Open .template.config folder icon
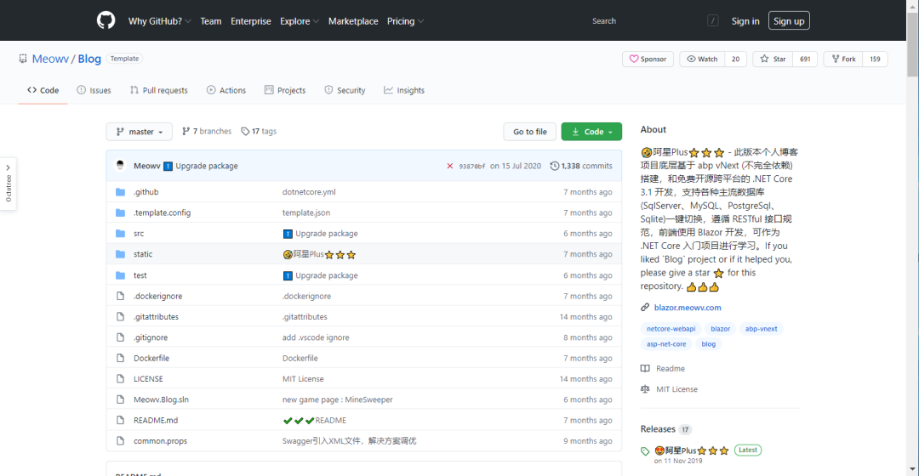 pos(120,212)
